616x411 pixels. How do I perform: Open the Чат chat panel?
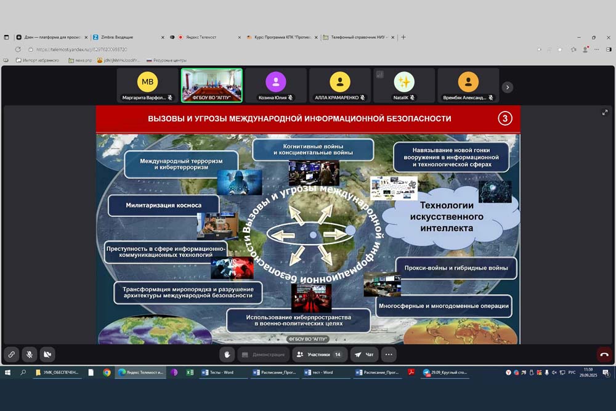[x=364, y=354]
